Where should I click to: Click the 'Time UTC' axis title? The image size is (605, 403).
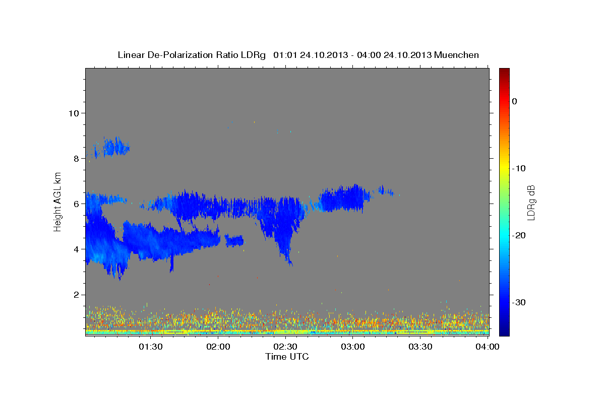pyautogui.click(x=287, y=357)
